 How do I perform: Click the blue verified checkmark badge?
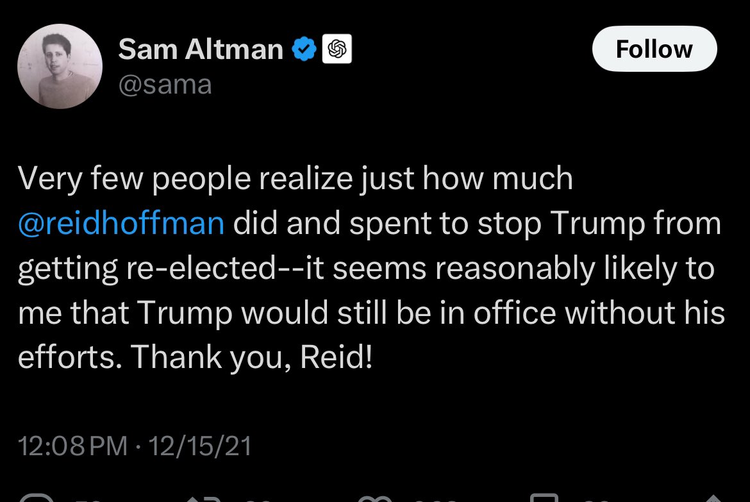tap(304, 49)
